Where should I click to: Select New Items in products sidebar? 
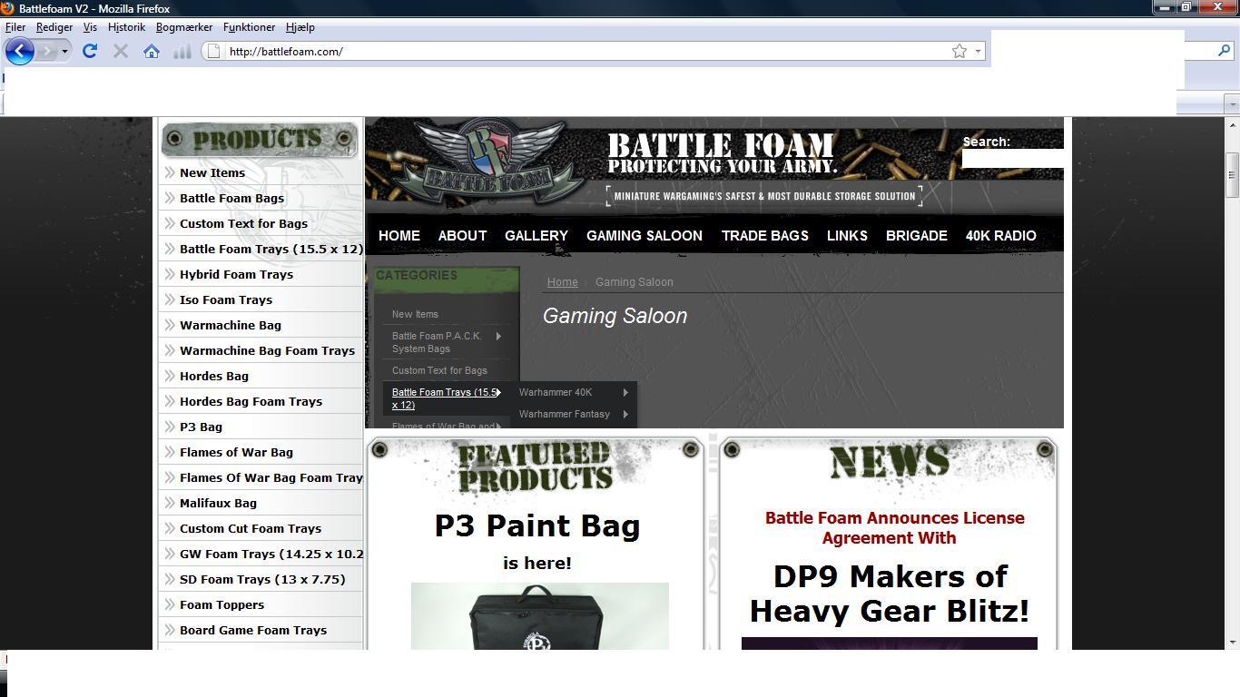[212, 172]
